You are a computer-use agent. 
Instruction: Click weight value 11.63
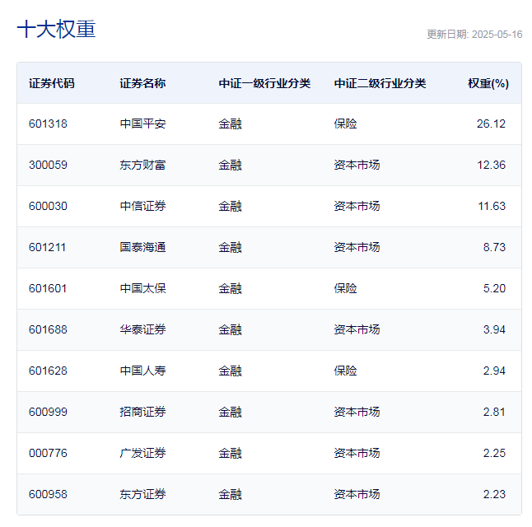click(x=492, y=206)
